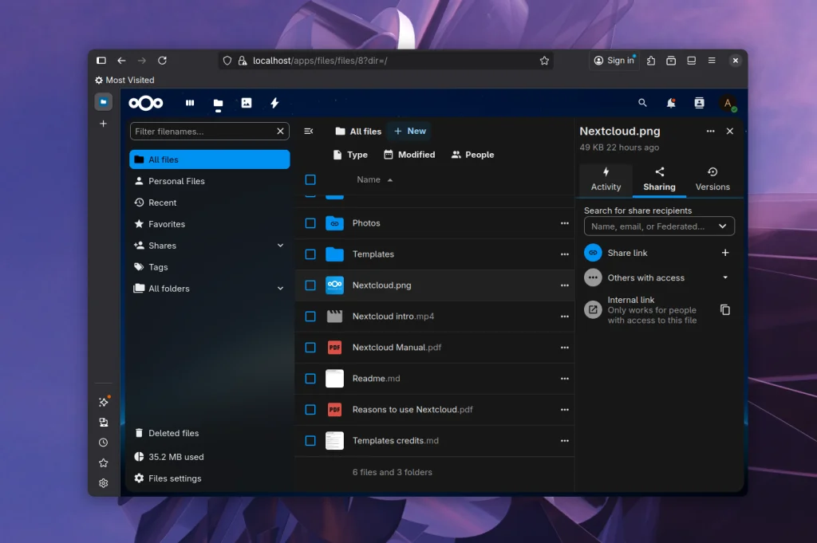817x543 pixels.
Task: Check the Templates folder checkbox
Action: coord(310,254)
